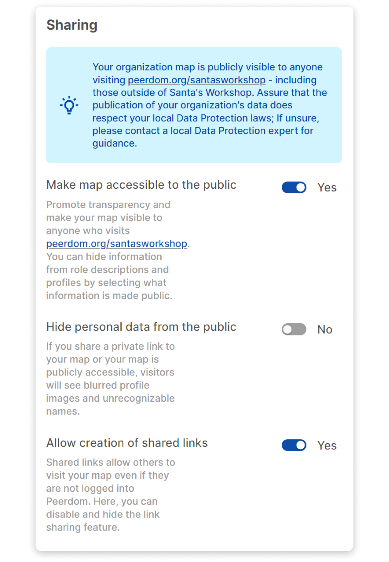The width and height of the screenshot is (389, 562).
Task: Enable 'Hide personal data from the public'
Action: point(294,329)
